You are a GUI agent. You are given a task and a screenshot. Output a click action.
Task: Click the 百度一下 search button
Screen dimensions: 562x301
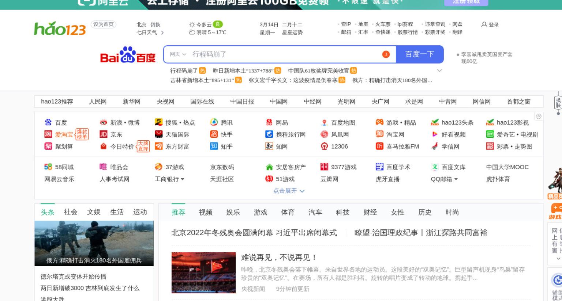(x=420, y=54)
